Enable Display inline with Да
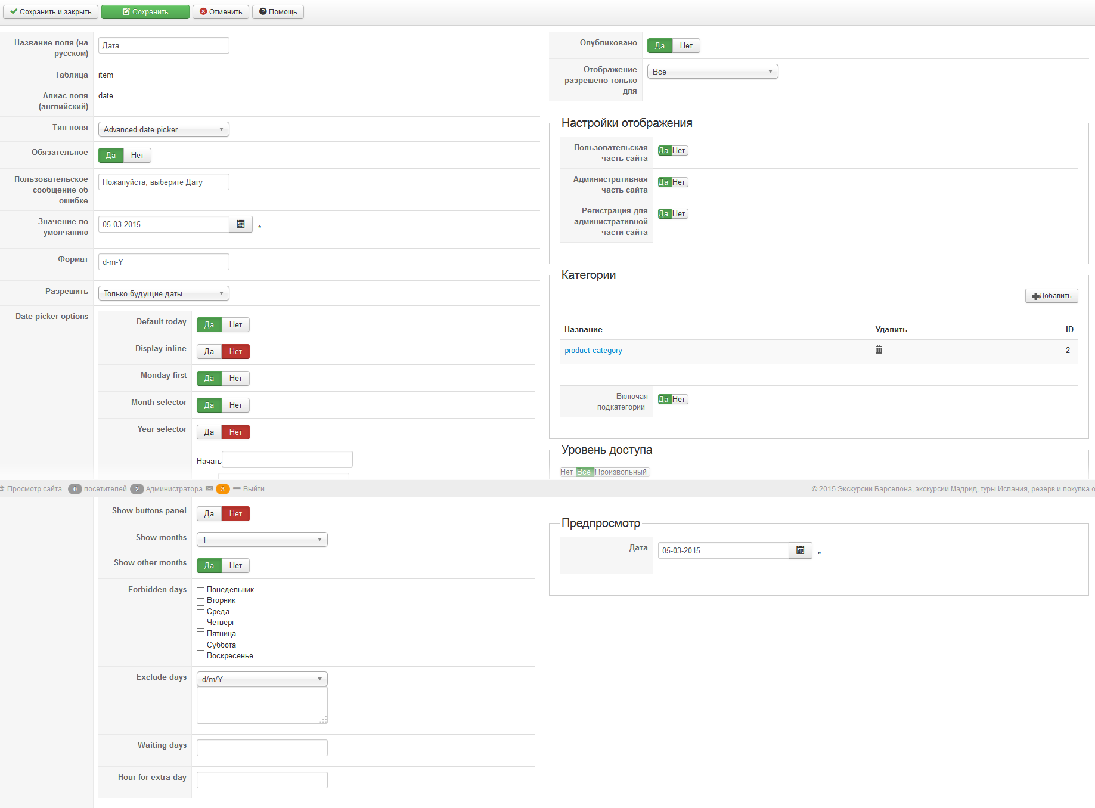The width and height of the screenshot is (1095, 808). (x=209, y=352)
